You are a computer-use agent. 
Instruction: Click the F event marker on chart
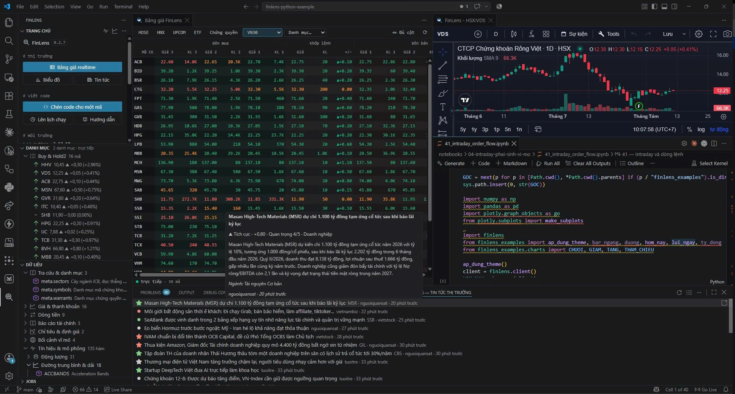(x=639, y=106)
